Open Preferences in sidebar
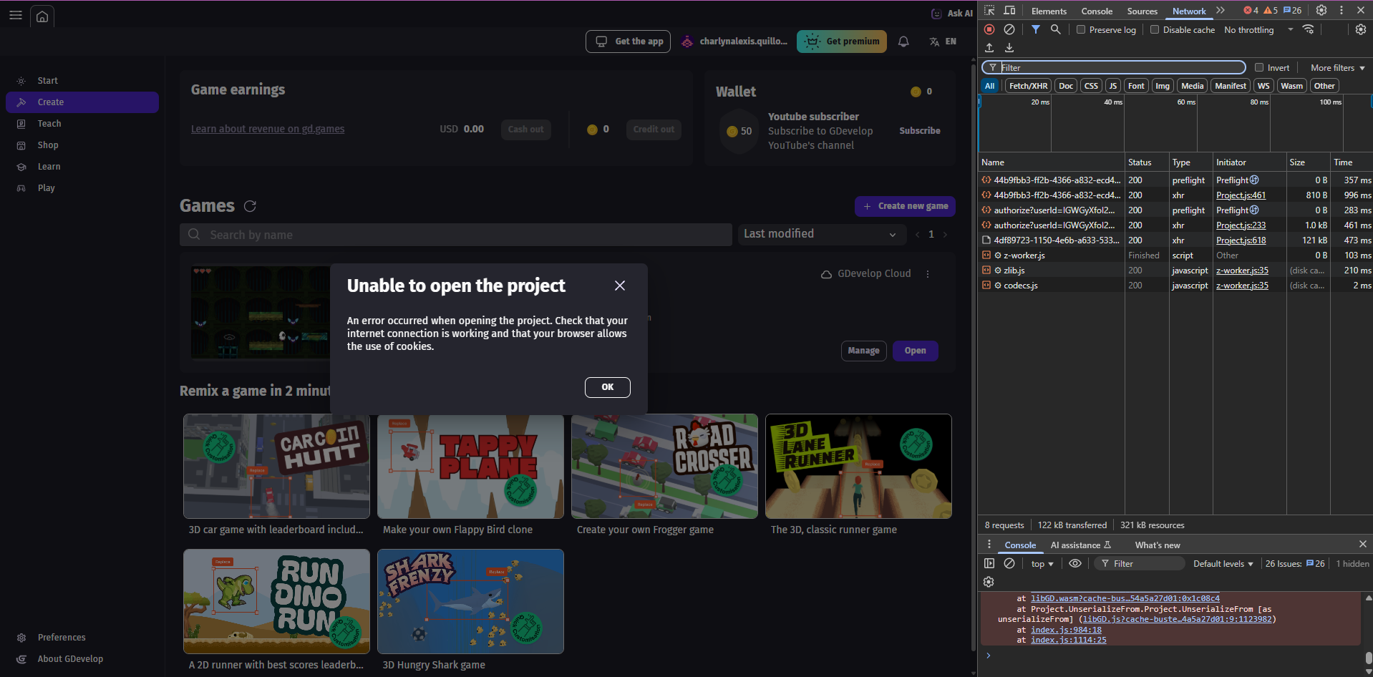 click(x=82, y=638)
